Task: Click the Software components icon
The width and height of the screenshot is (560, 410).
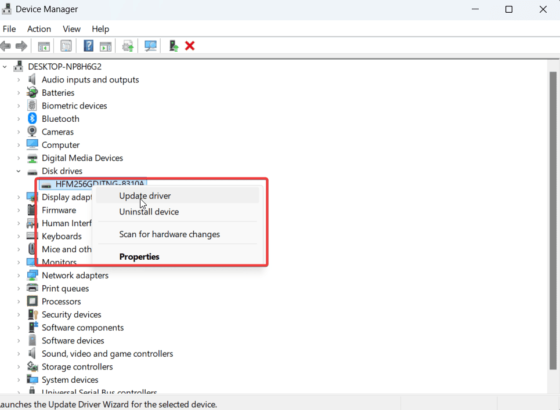Action: coord(33,327)
